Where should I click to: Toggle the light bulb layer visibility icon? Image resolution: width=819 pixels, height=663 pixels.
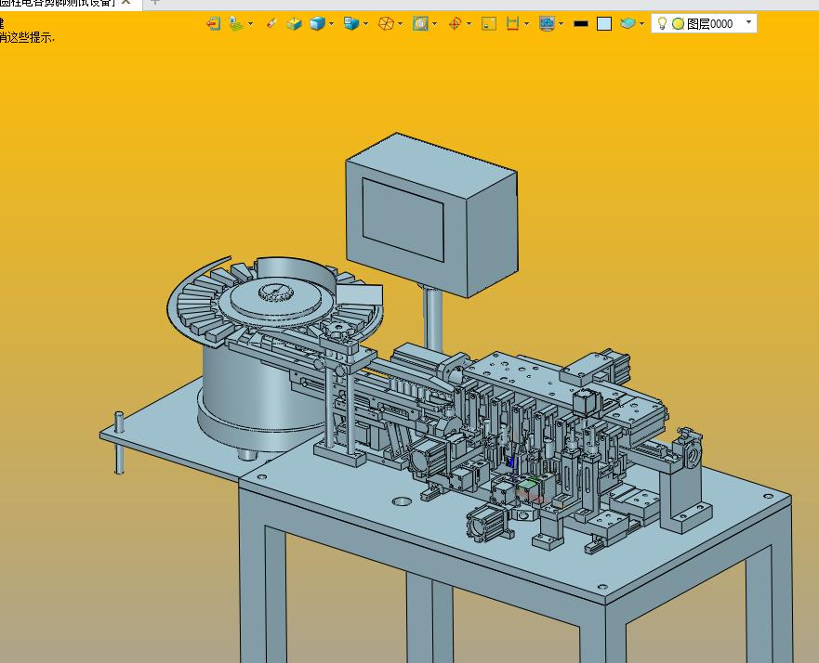[x=662, y=23]
